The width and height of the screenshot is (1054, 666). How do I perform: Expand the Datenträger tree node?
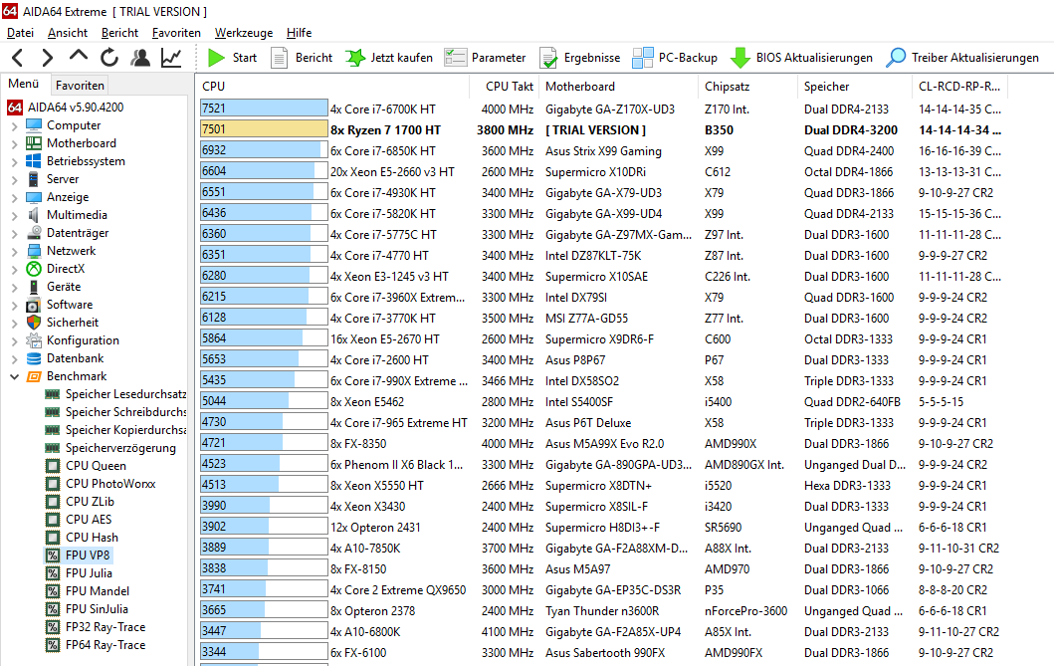[14, 233]
